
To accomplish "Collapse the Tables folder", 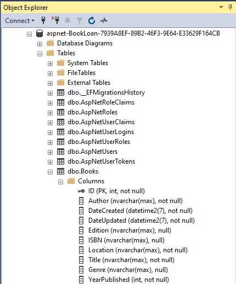I will click(x=40, y=54).
